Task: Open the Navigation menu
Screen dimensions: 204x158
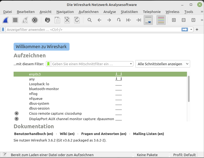Action: click(x=65, y=12)
